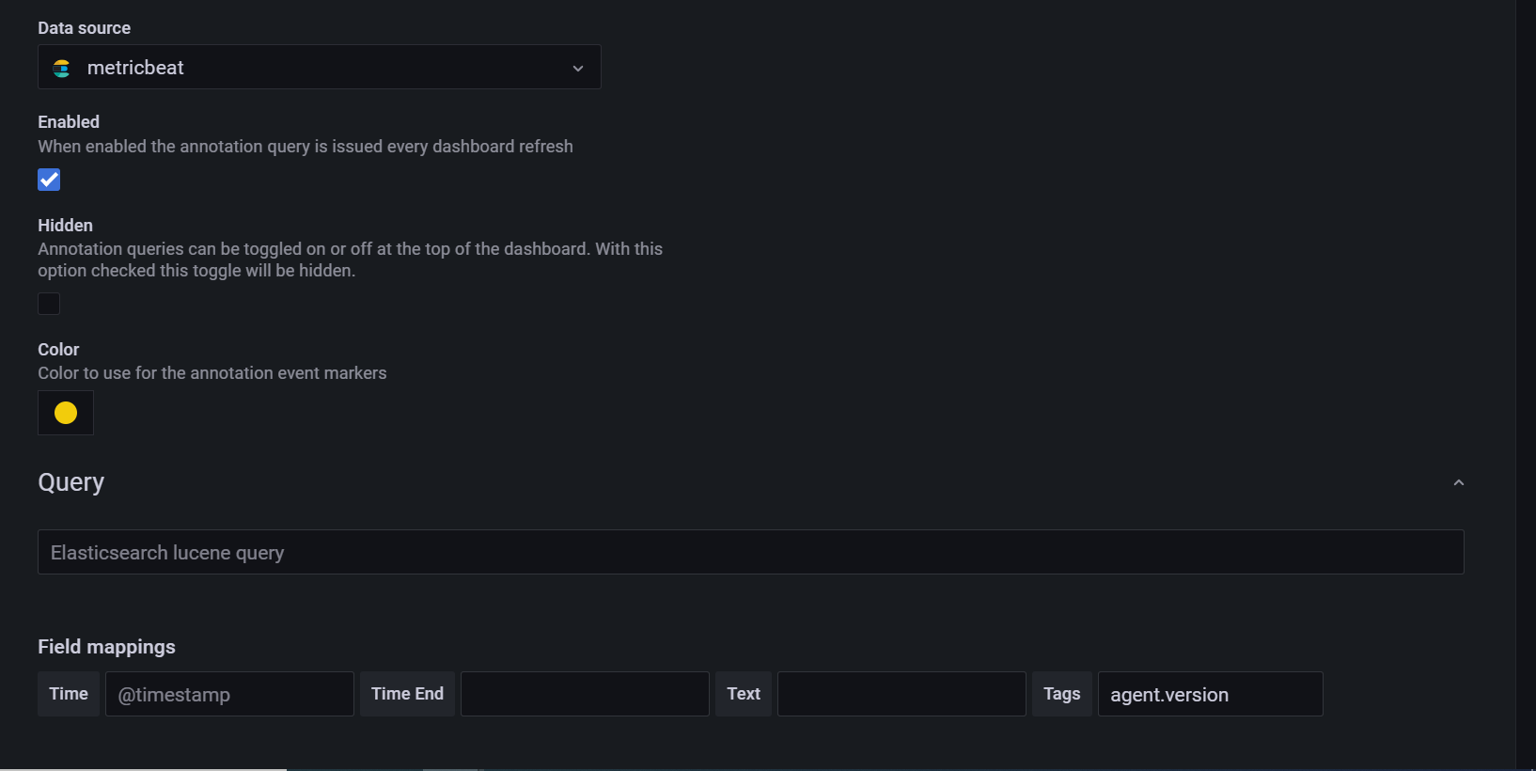The width and height of the screenshot is (1536, 771).
Task: Click the Field mappings heading
Action: tap(106, 647)
